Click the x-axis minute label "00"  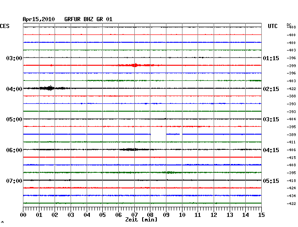[23, 215]
